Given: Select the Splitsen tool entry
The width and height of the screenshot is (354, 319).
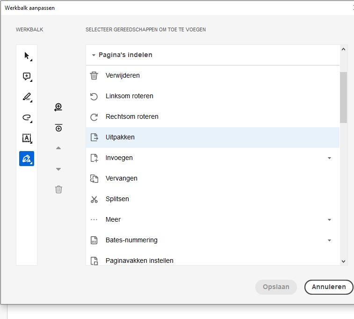Looking at the screenshot, I should point(117,199).
